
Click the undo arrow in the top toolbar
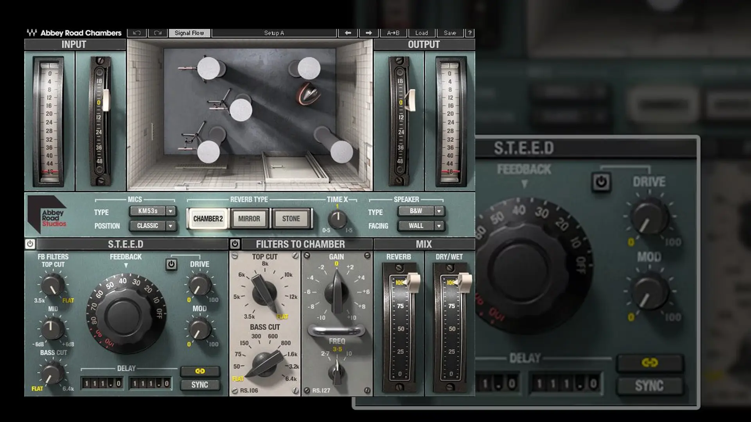137,33
